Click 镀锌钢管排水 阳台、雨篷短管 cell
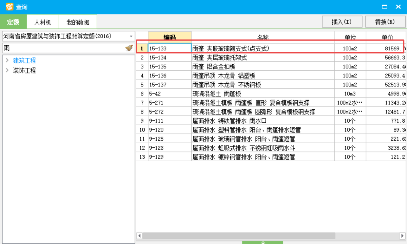The image size is (407, 244). pos(263,157)
